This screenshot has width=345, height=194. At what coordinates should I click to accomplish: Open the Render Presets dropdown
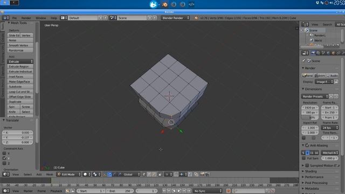pyautogui.click(x=315, y=96)
